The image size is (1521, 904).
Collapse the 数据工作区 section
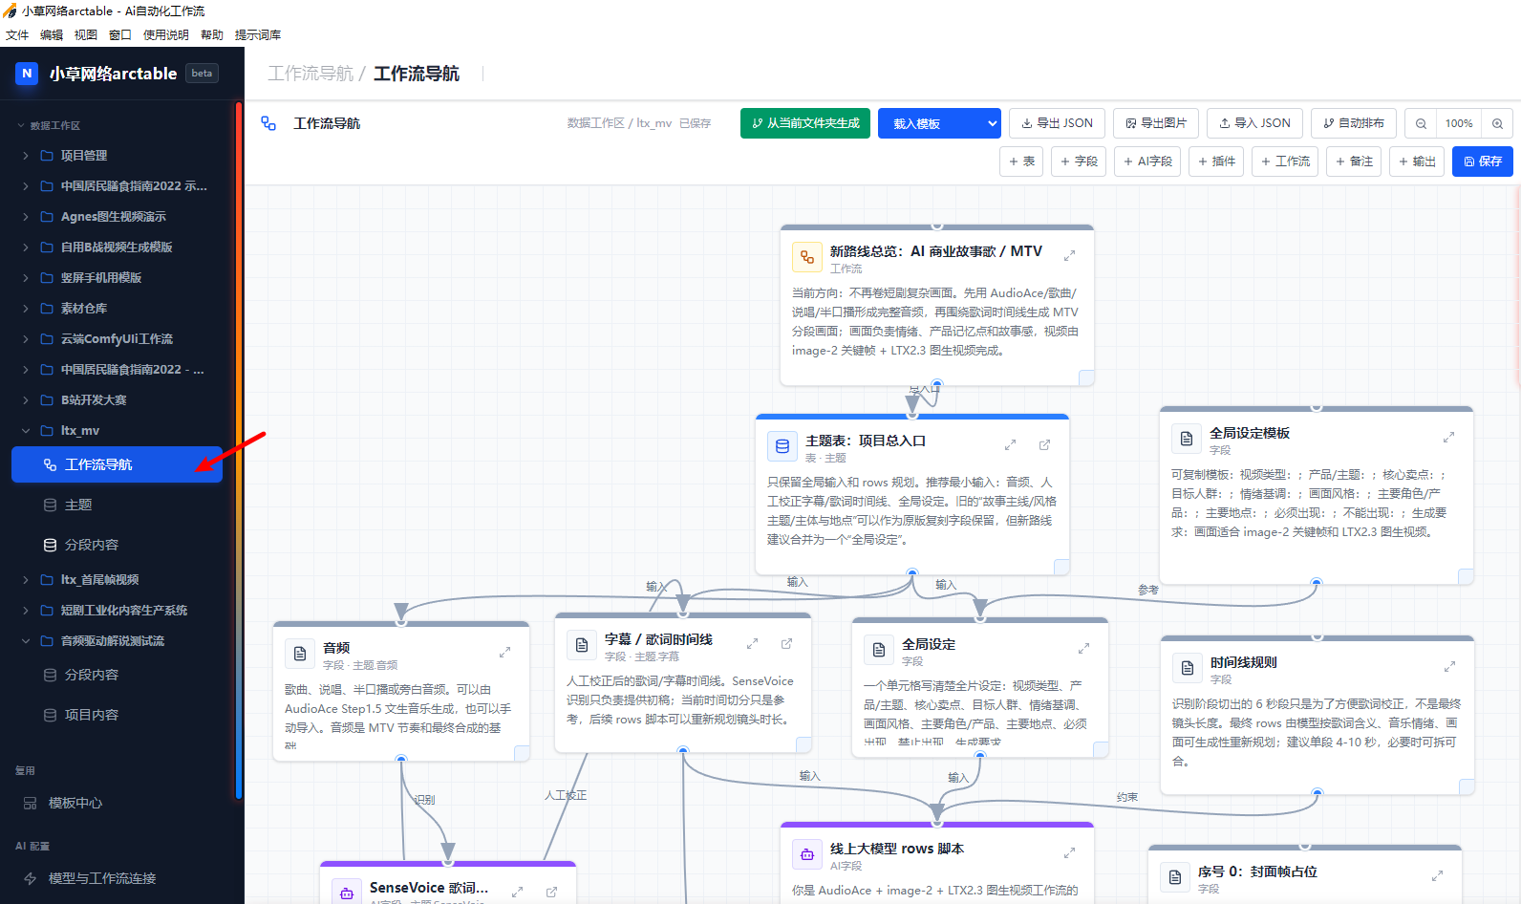21,126
